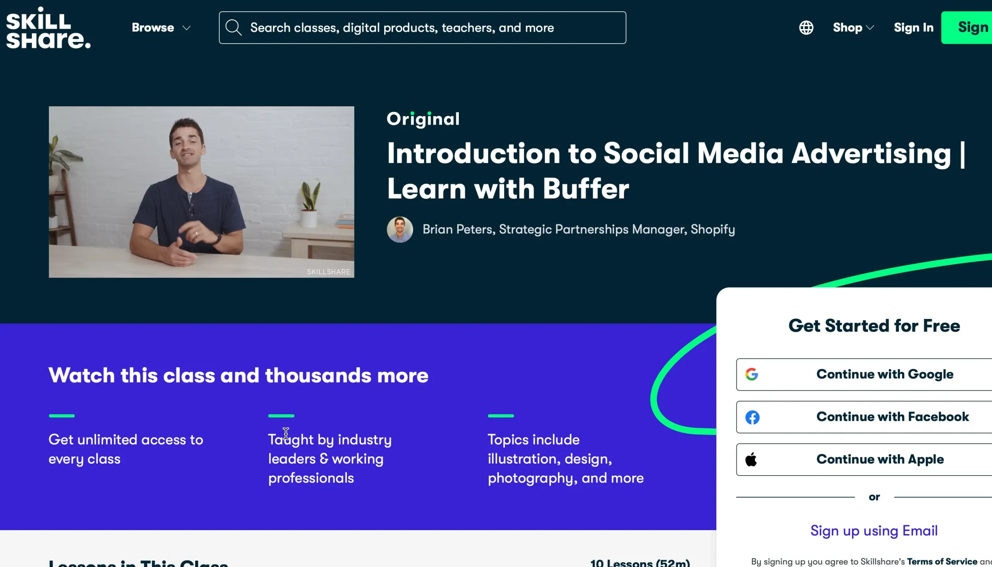
Task: Open the Terms of Service link
Action: click(942, 562)
